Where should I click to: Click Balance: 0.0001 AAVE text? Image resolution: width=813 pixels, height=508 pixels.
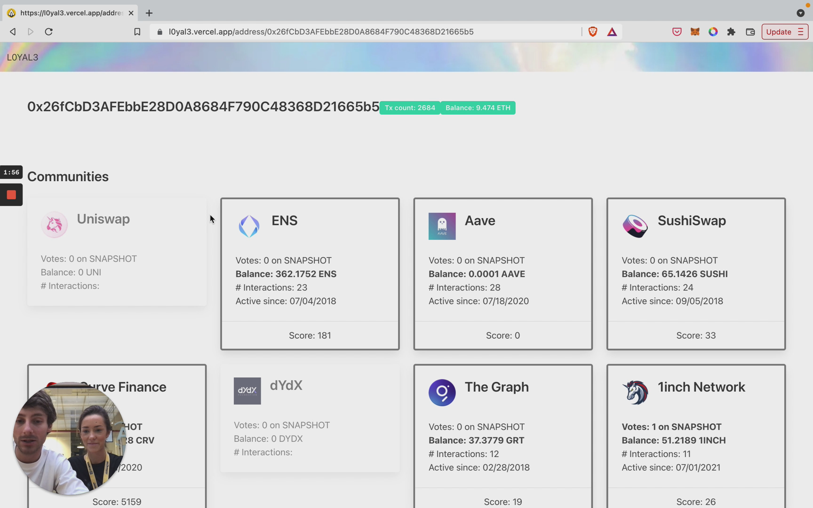point(477,274)
